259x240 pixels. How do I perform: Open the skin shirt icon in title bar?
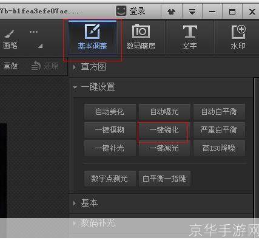(x=172, y=12)
